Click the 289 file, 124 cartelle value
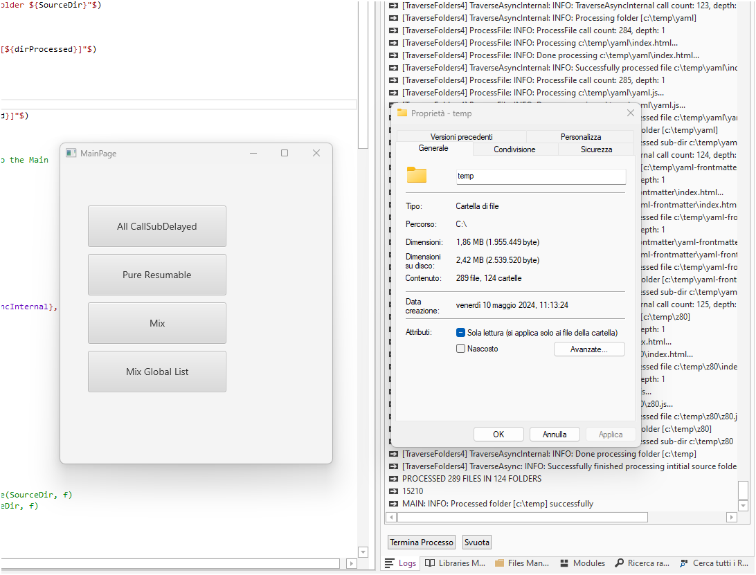756x575 pixels. pos(488,278)
